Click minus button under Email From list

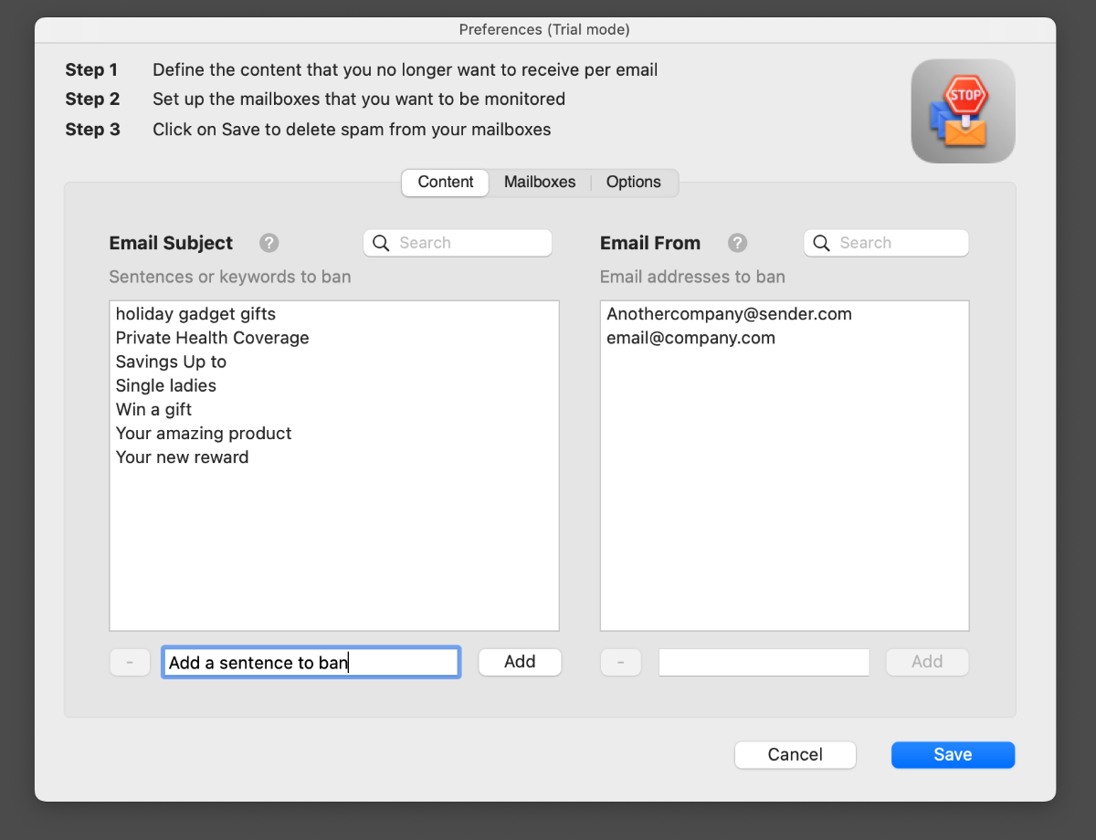[x=621, y=662]
